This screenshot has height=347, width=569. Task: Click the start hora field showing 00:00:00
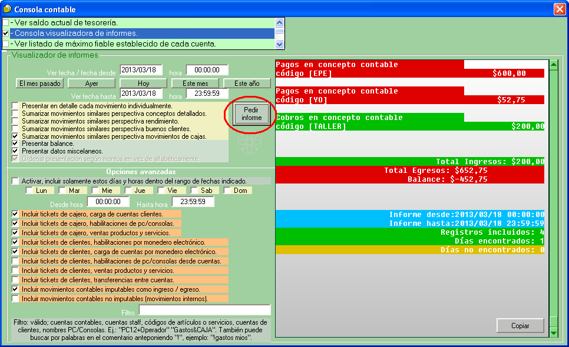(207, 70)
